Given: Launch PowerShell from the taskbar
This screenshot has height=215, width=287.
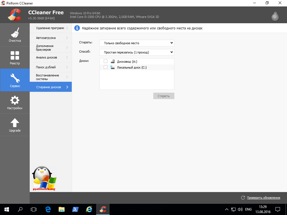Looking at the screenshot, I should [75, 209].
